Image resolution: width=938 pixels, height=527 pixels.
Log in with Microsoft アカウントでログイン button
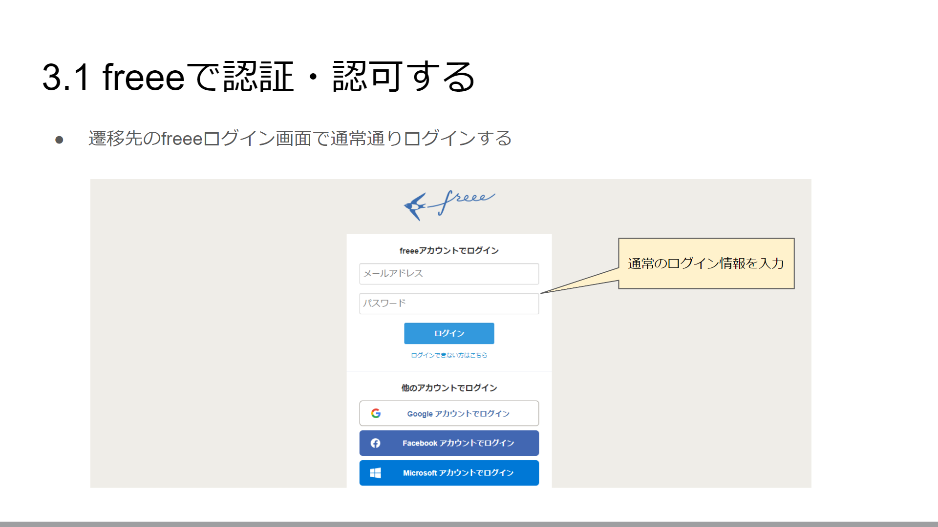[449, 473]
